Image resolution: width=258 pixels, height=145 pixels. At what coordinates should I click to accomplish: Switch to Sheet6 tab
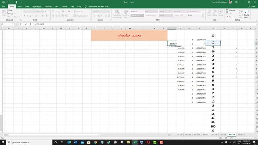tap(223, 135)
